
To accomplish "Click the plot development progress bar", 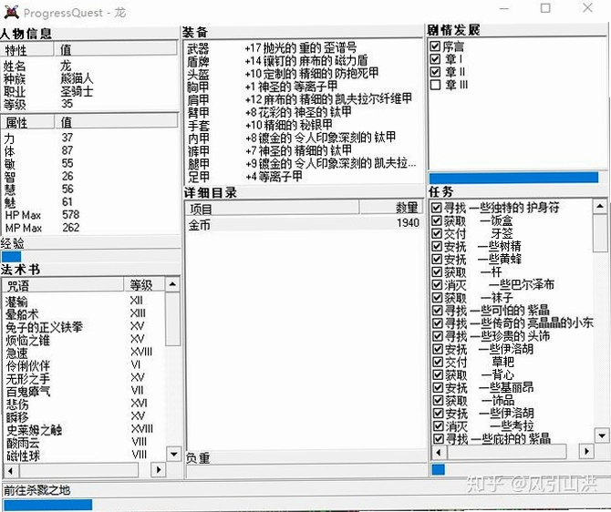I will click(x=517, y=178).
